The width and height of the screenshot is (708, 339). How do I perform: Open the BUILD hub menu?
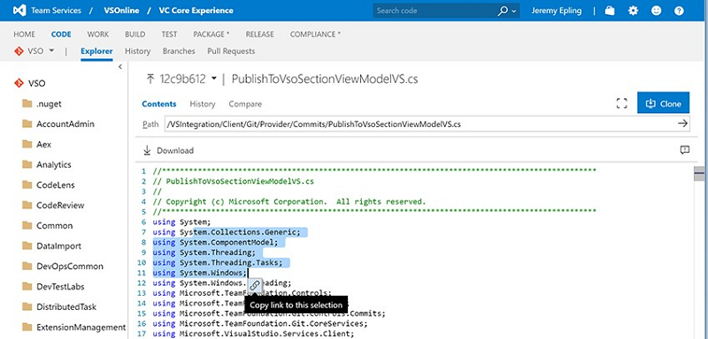tap(135, 34)
